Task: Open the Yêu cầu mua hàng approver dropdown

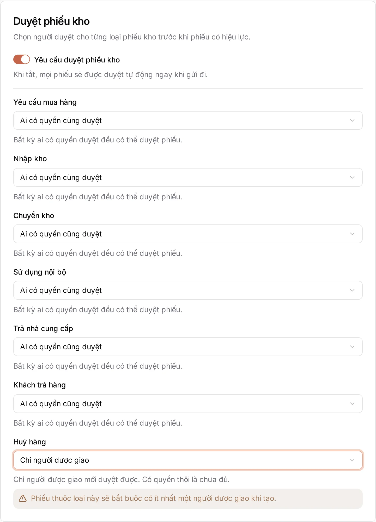Action: click(188, 120)
